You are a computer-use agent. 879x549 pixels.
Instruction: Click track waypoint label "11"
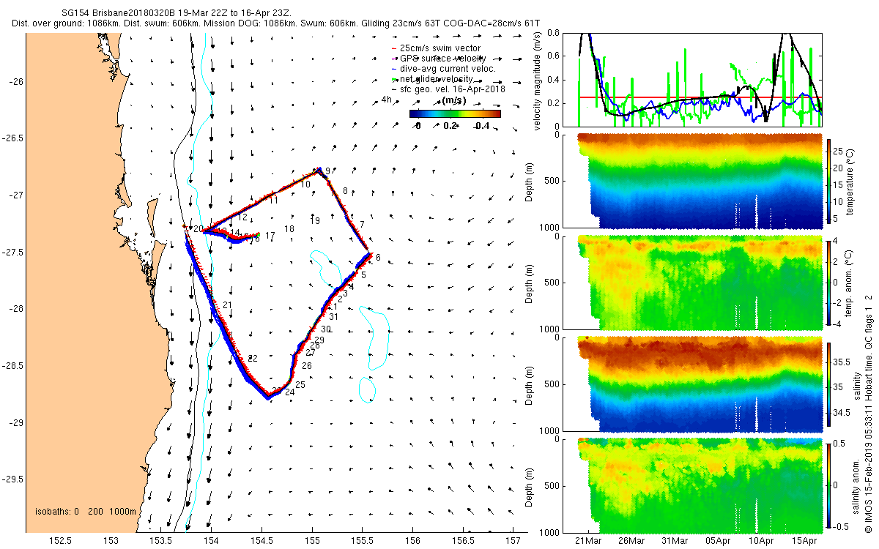(272, 200)
